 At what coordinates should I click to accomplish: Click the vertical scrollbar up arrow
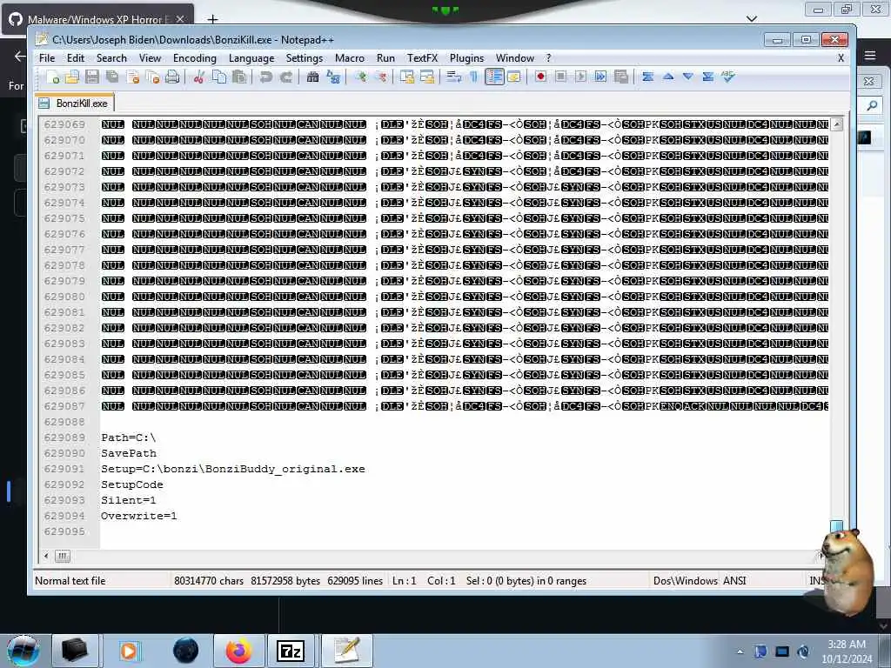(x=836, y=124)
